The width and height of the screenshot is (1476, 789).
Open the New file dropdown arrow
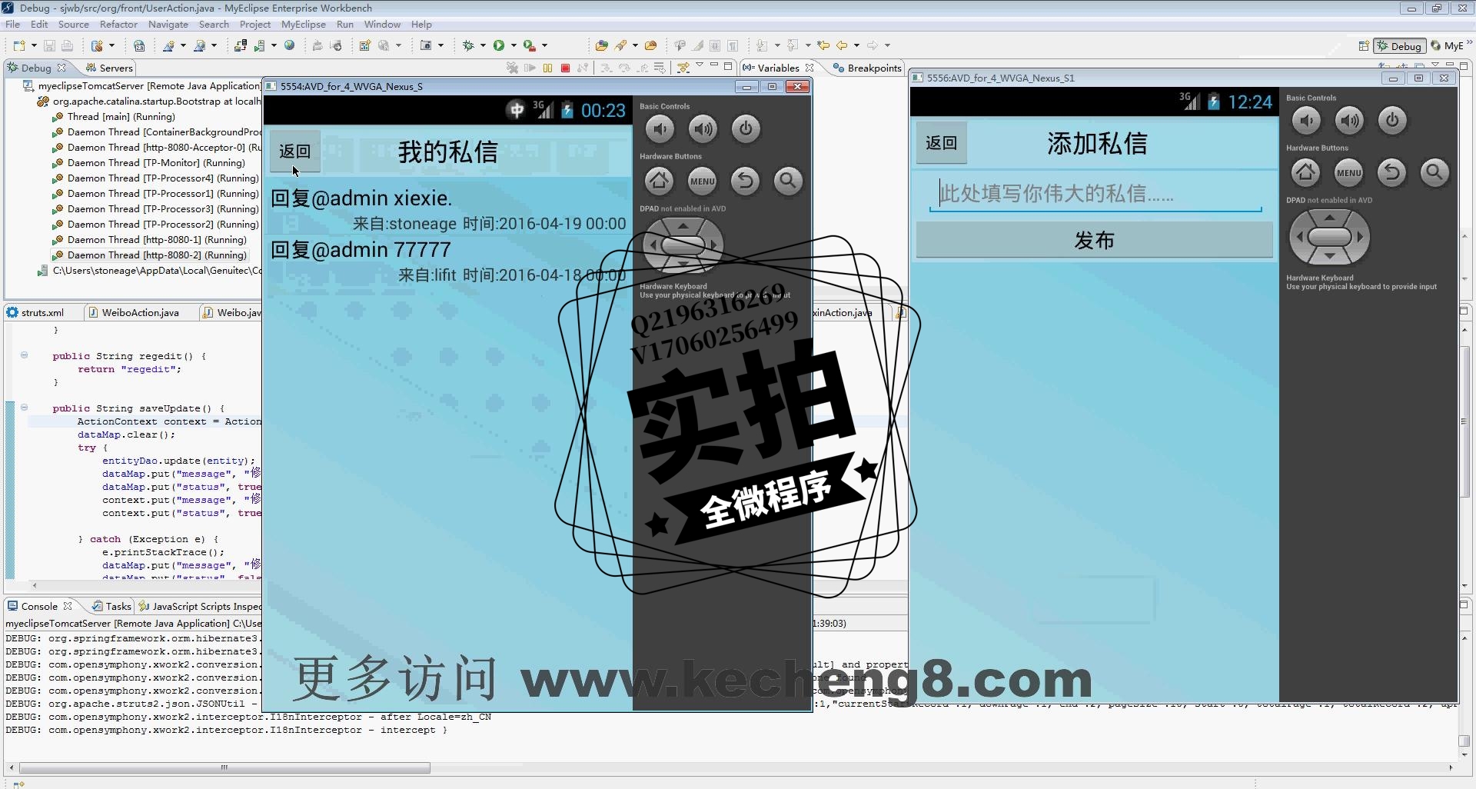tap(34, 45)
